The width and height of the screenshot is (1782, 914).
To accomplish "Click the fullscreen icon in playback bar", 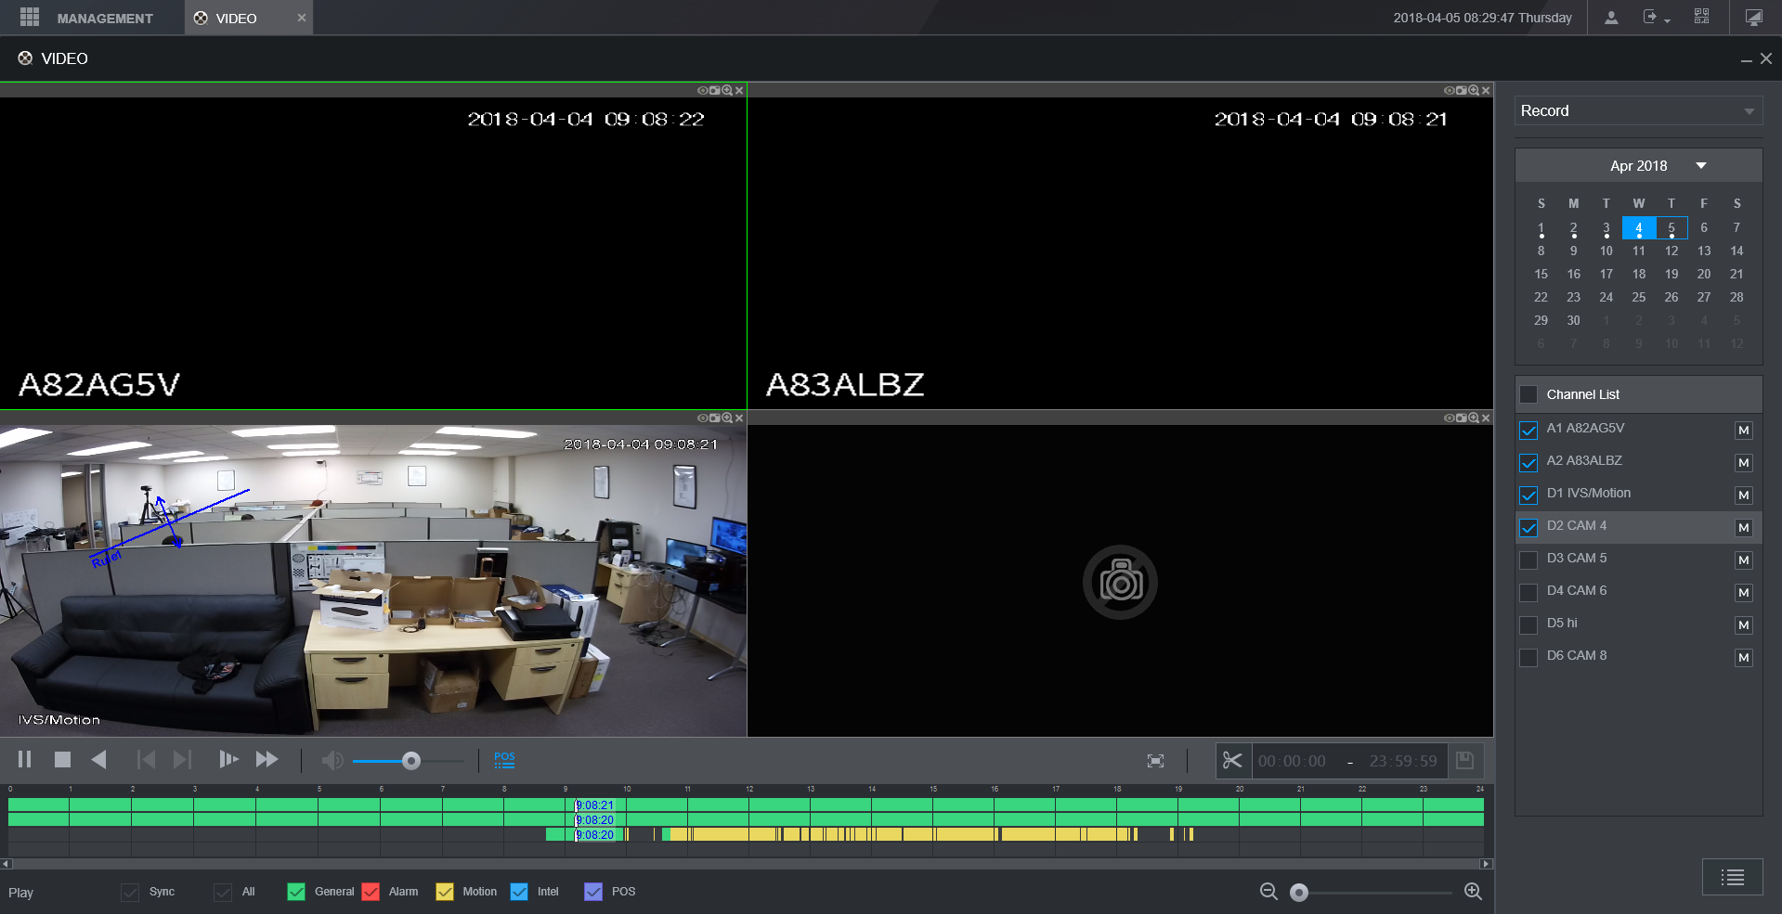I will point(1155,761).
